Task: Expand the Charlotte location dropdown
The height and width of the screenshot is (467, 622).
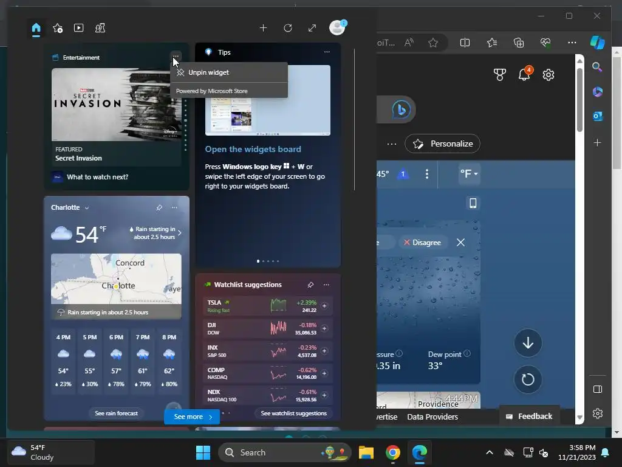Action: [87, 208]
